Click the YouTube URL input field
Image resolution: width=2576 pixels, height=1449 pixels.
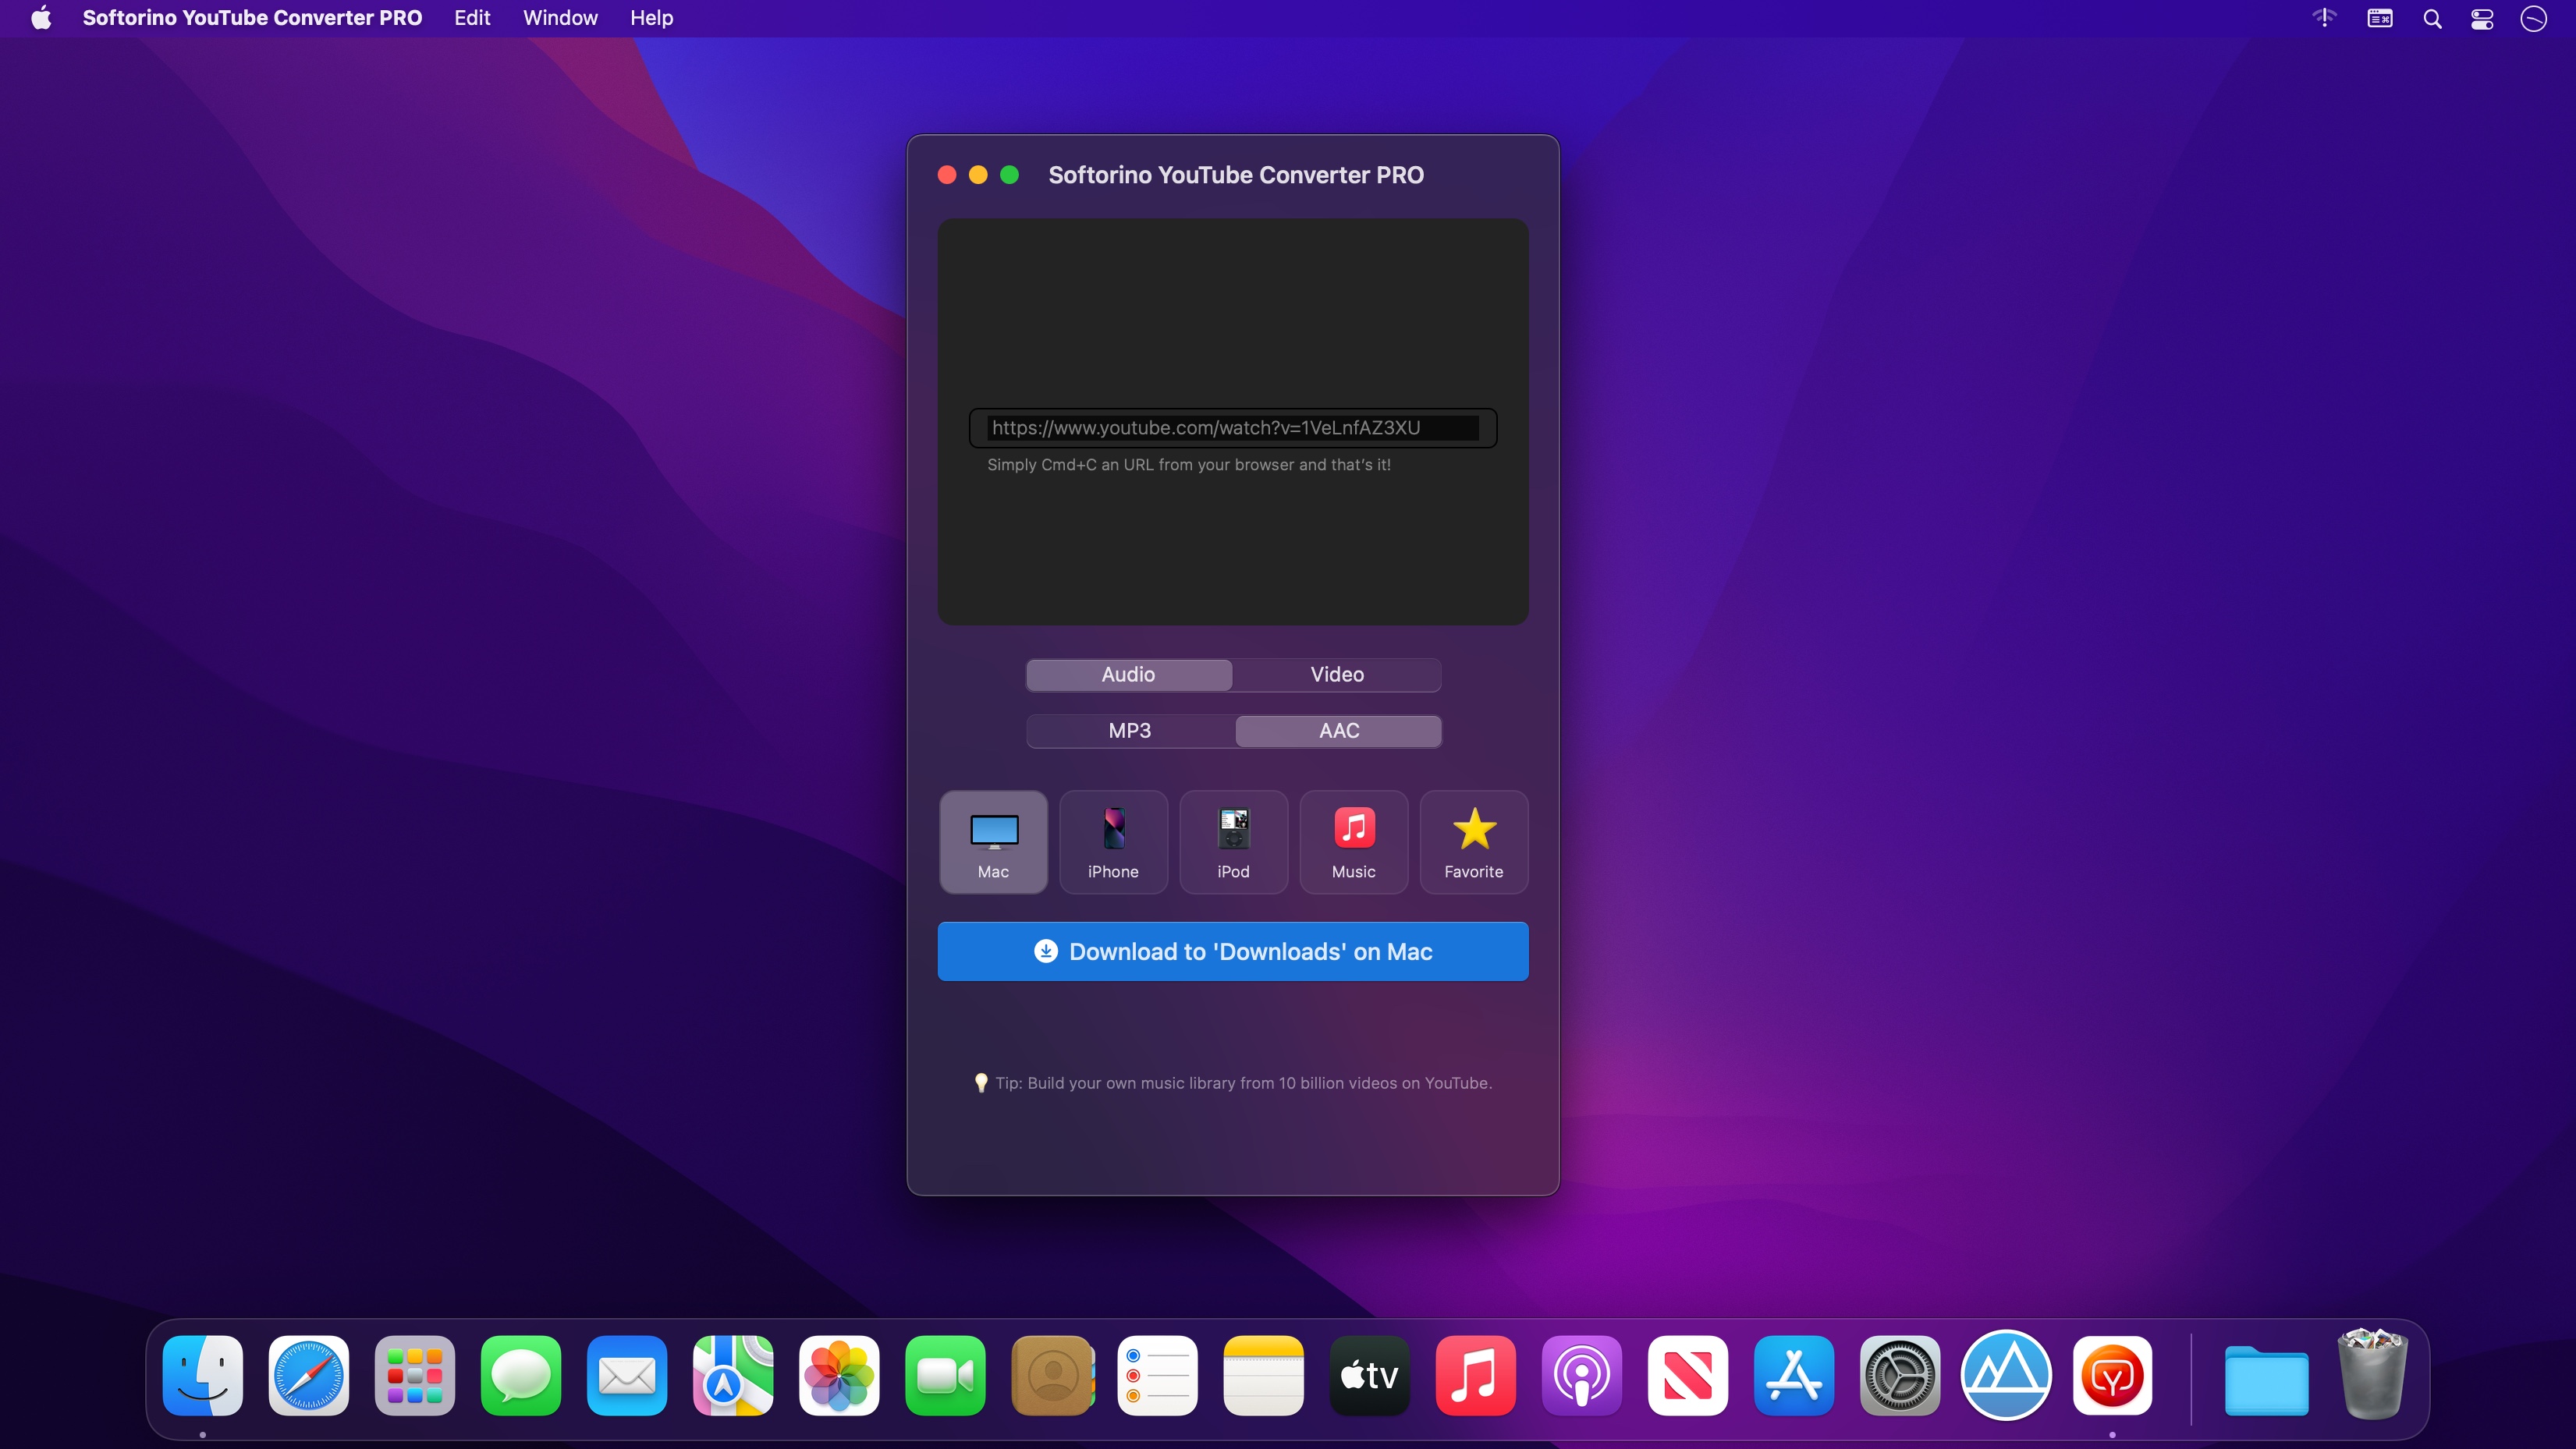point(1233,428)
